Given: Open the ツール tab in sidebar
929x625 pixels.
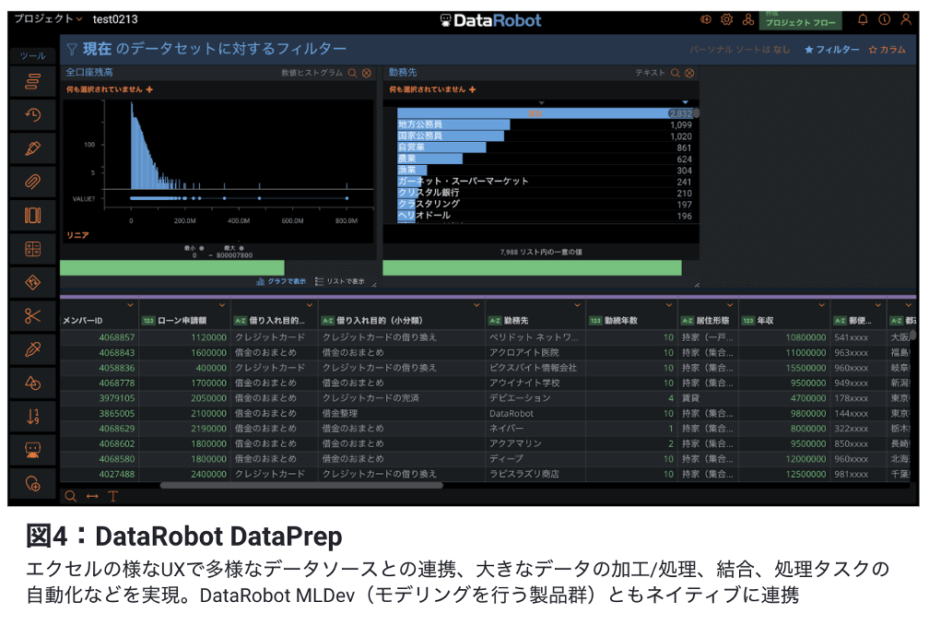Looking at the screenshot, I should click(x=33, y=55).
